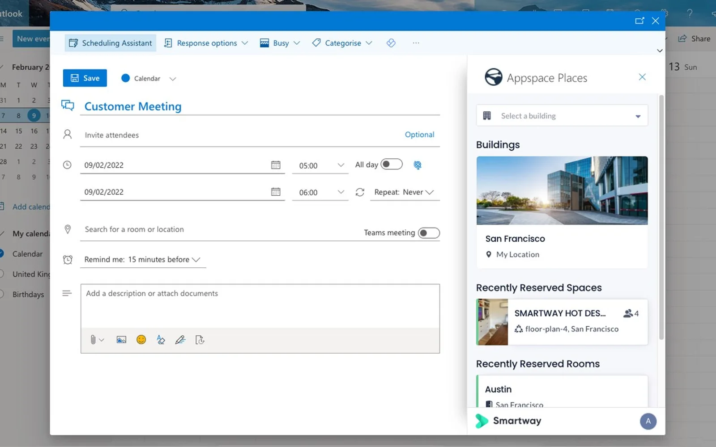This screenshot has height=447, width=716.
Task: Click the drawing pen icon
Action: (x=180, y=340)
